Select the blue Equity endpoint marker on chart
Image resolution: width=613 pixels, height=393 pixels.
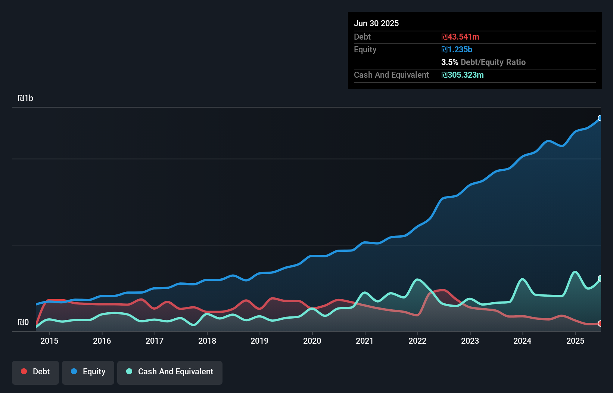pyautogui.click(x=600, y=118)
